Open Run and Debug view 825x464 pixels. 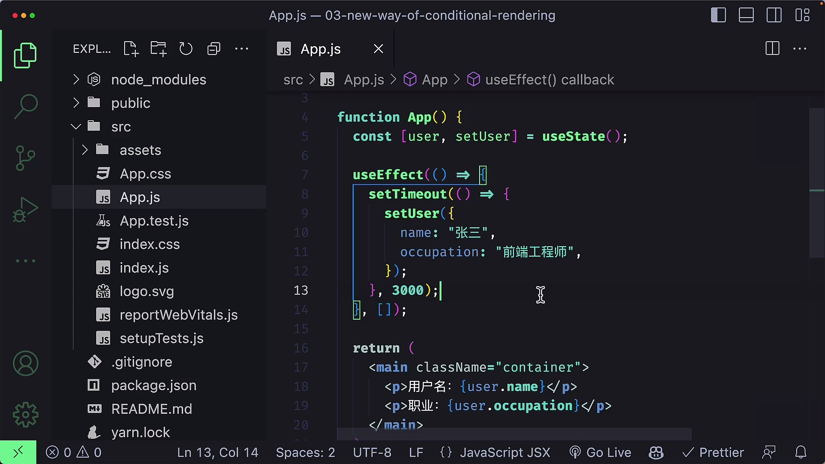click(x=25, y=209)
